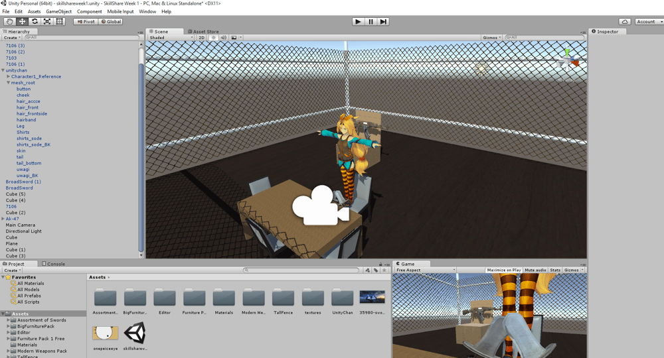
Task: Toggle scene lighting sun icon
Action: coord(213,38)
